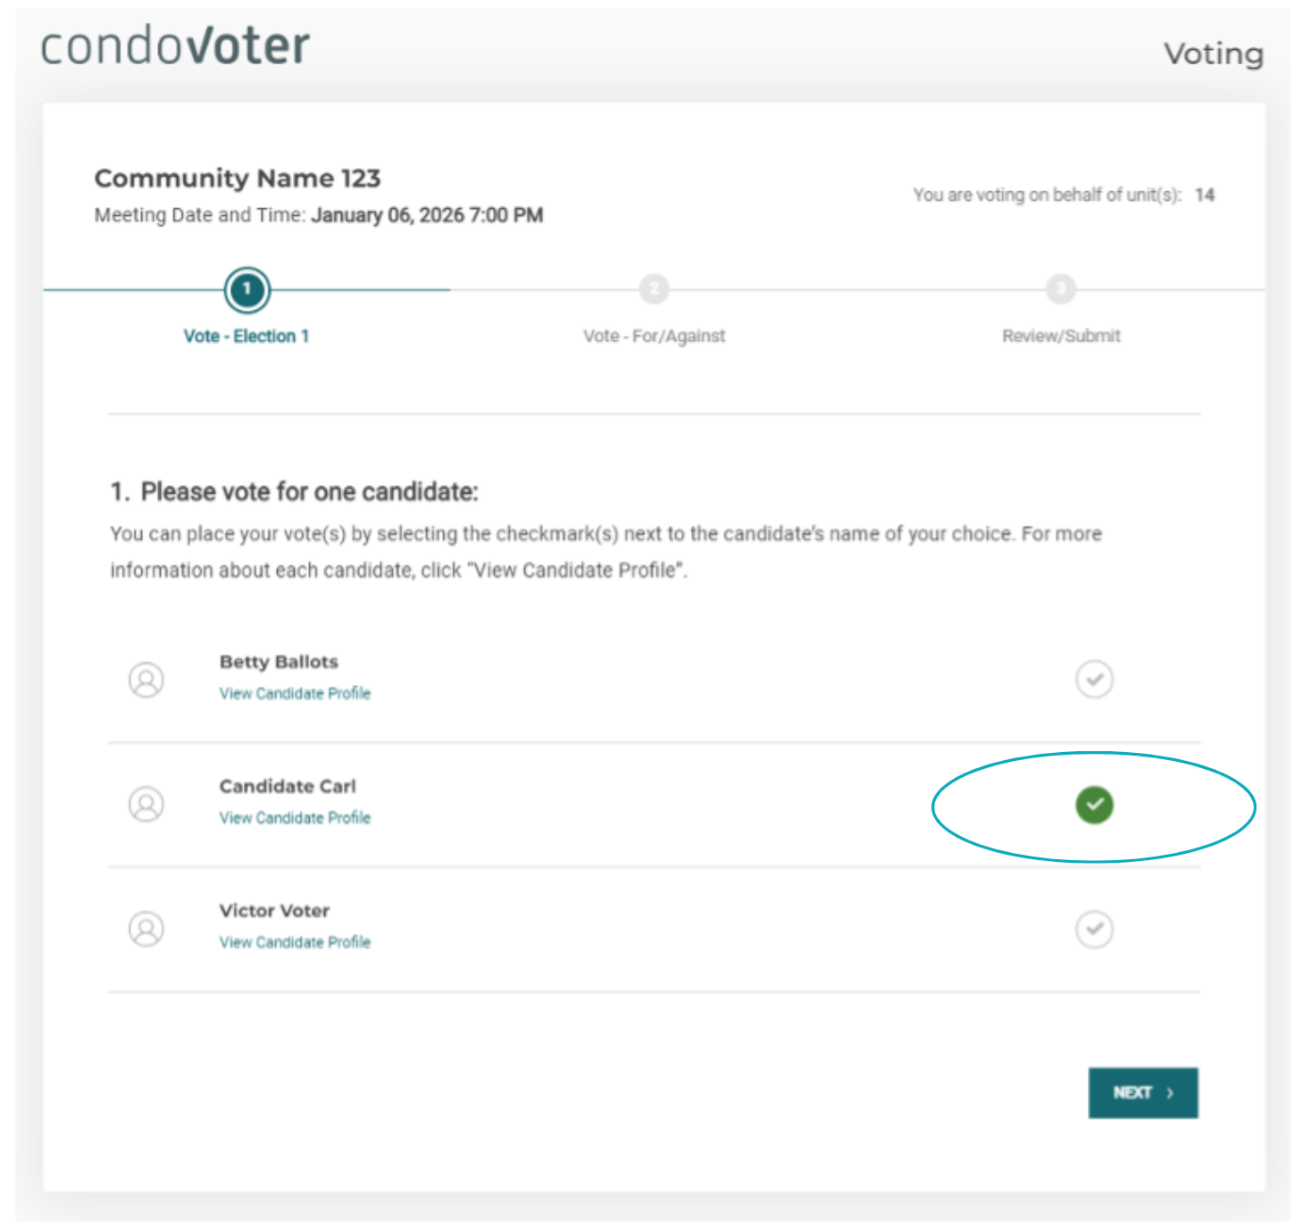Vote for Victor Voter with checkmark
1311x1229 pixels.
coord(1094,929)
